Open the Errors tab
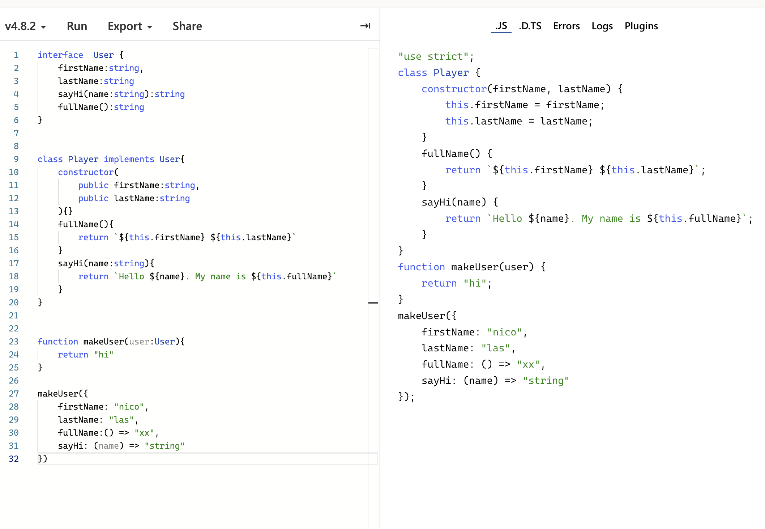765x529 pixels. pyautogui.click(x=566, y=26)
